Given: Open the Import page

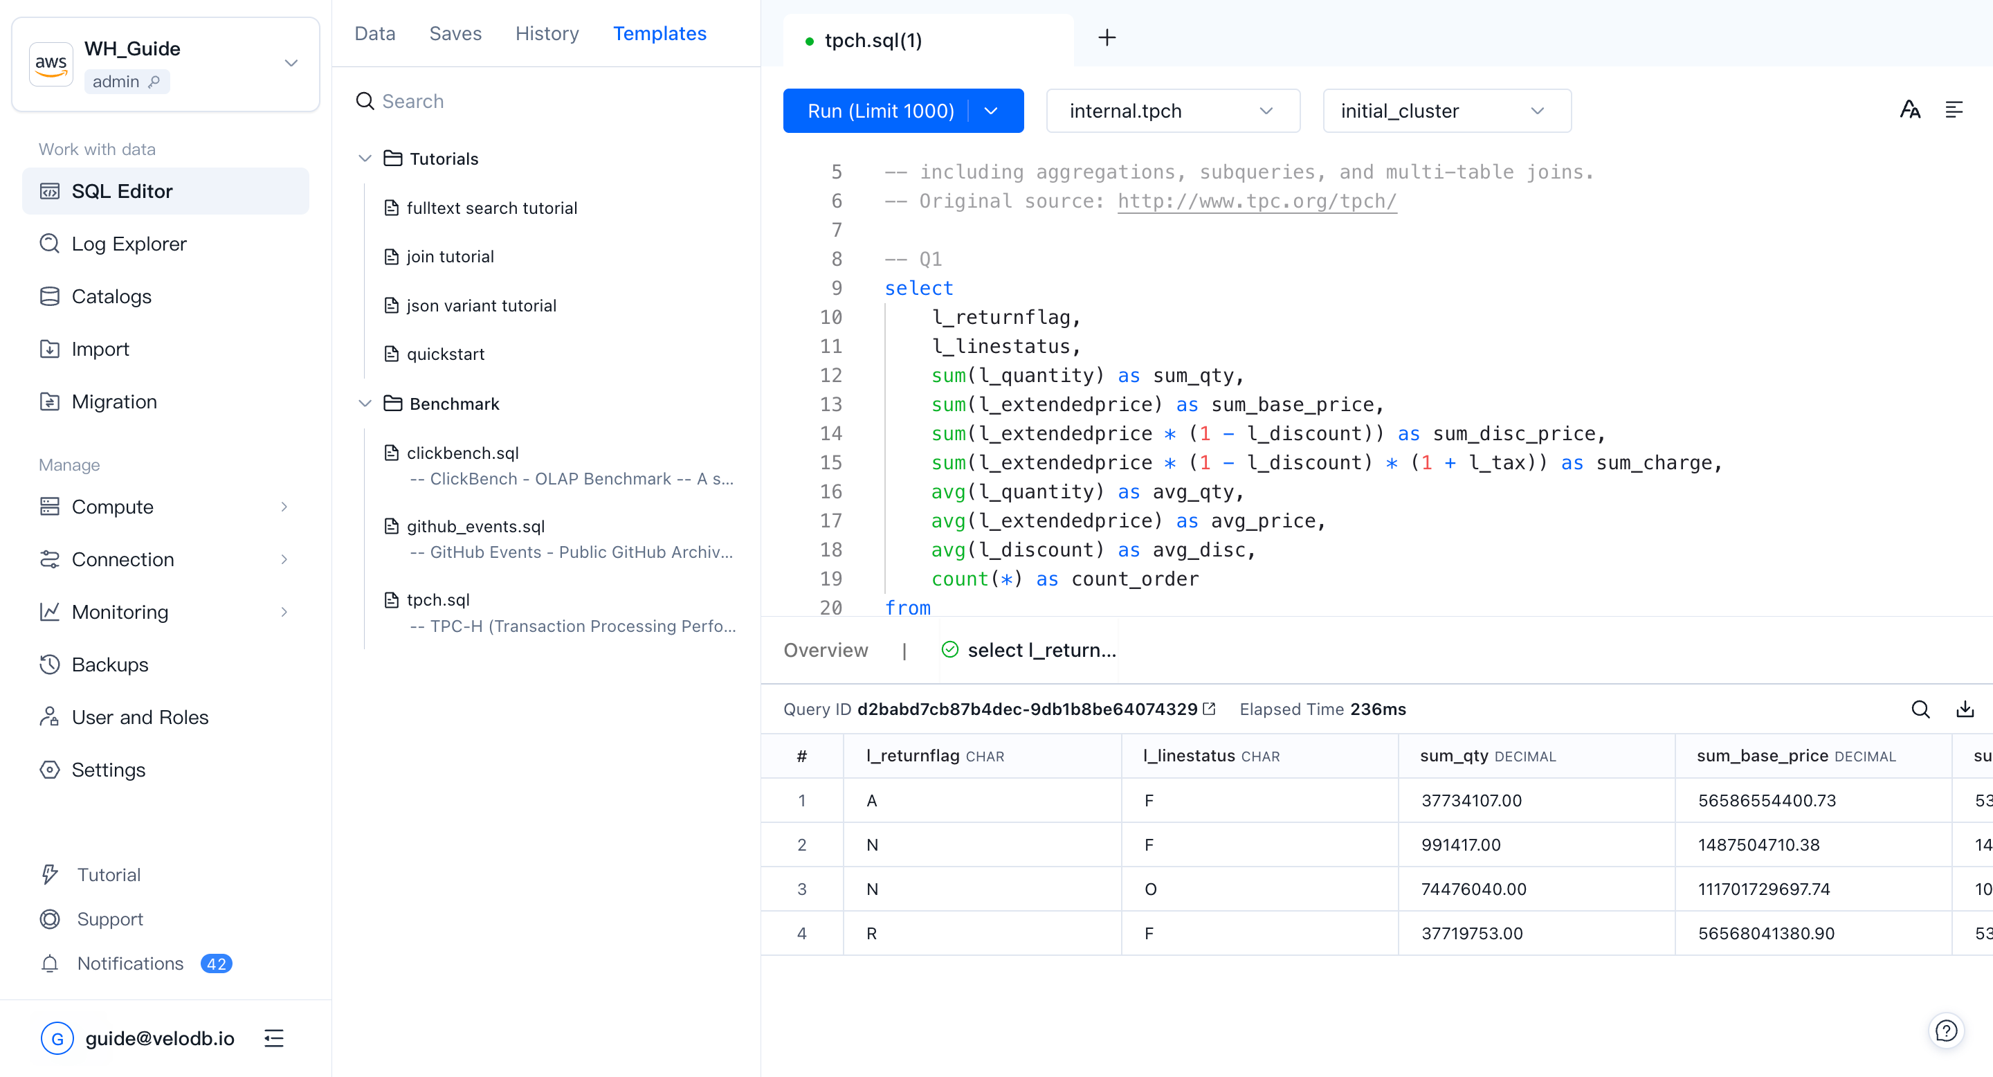Looking at the screenshot, I should coord(100,349).
